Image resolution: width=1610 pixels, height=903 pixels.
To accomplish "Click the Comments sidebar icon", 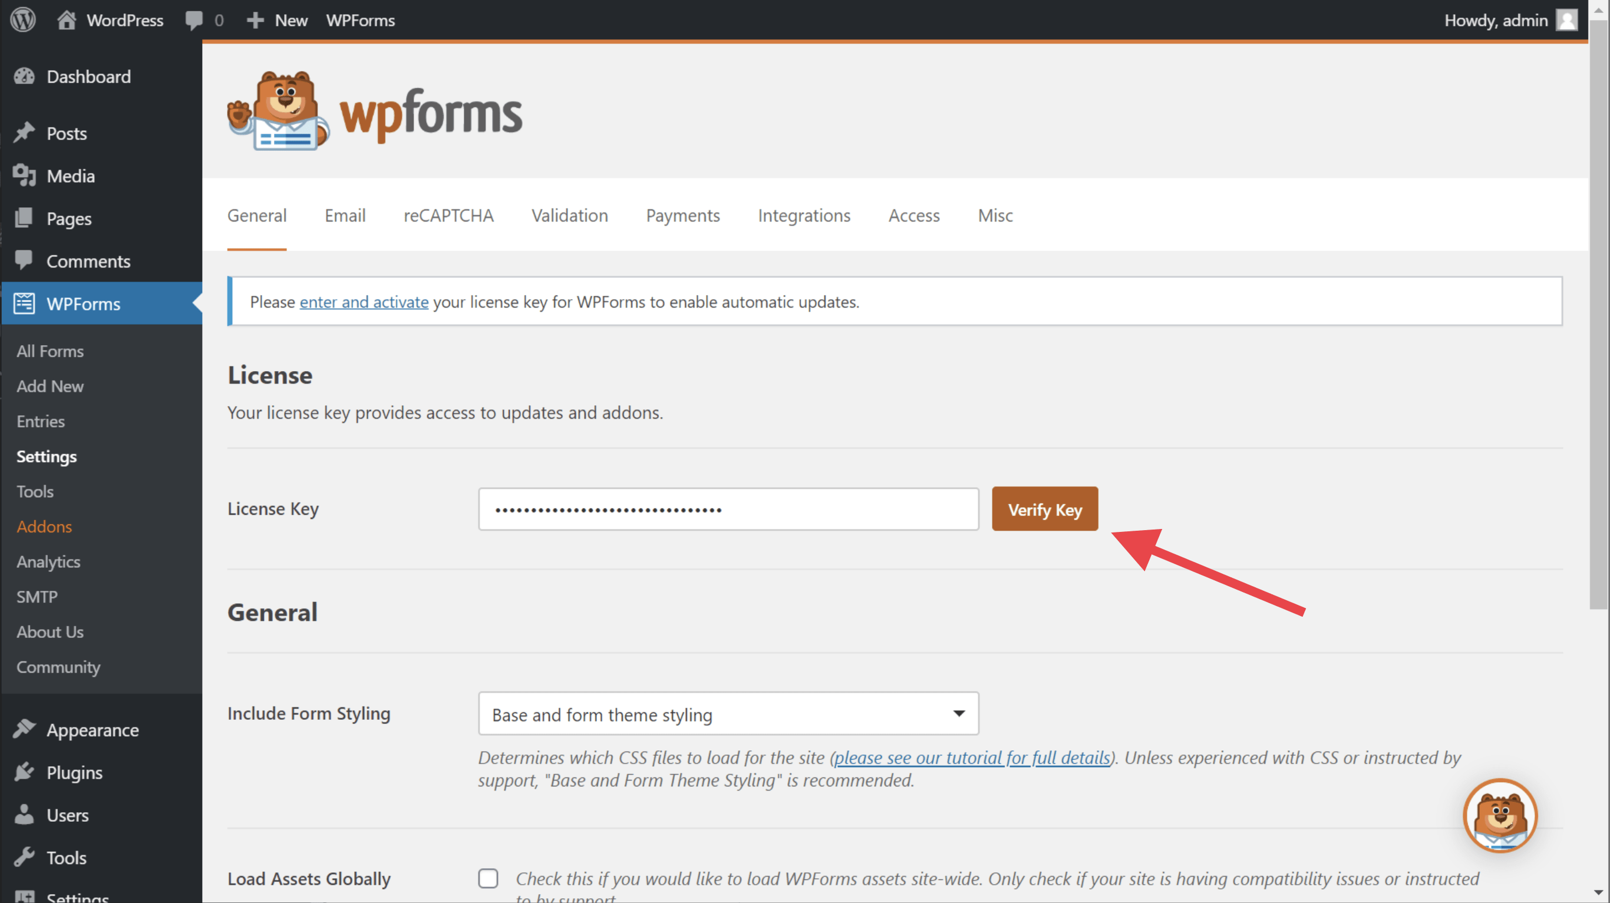I will 24,260.
